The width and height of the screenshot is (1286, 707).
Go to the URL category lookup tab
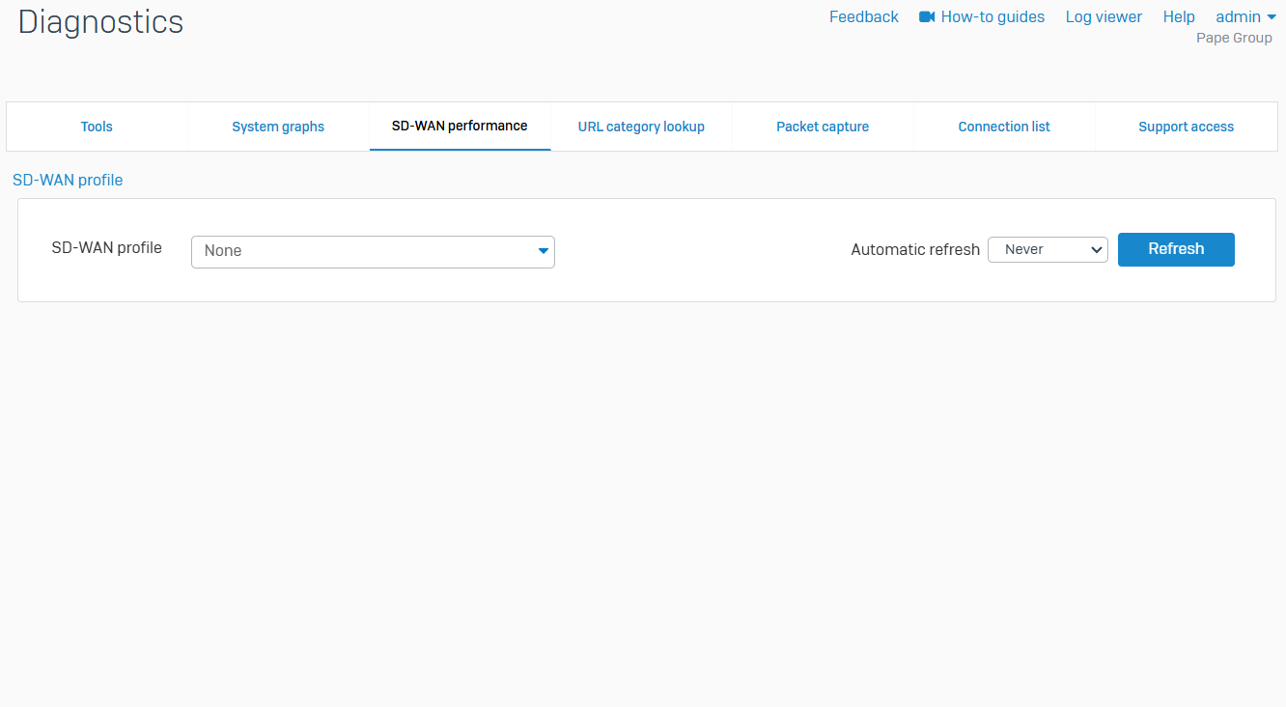click(x=641, y=127)
